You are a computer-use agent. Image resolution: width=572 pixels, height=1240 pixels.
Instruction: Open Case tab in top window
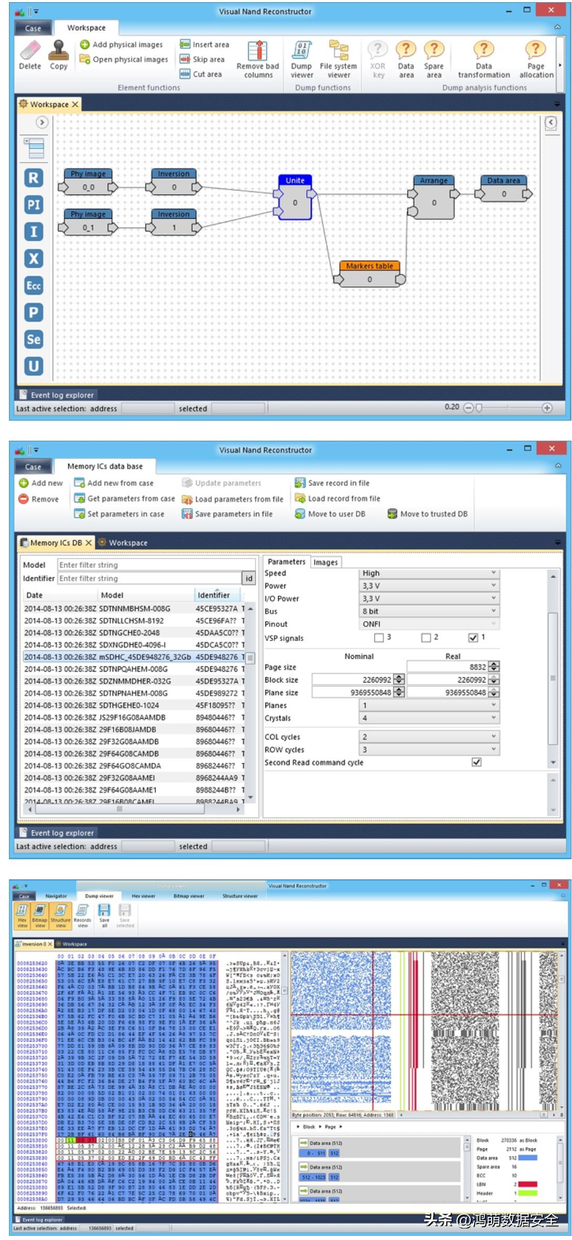click(33, 28)
